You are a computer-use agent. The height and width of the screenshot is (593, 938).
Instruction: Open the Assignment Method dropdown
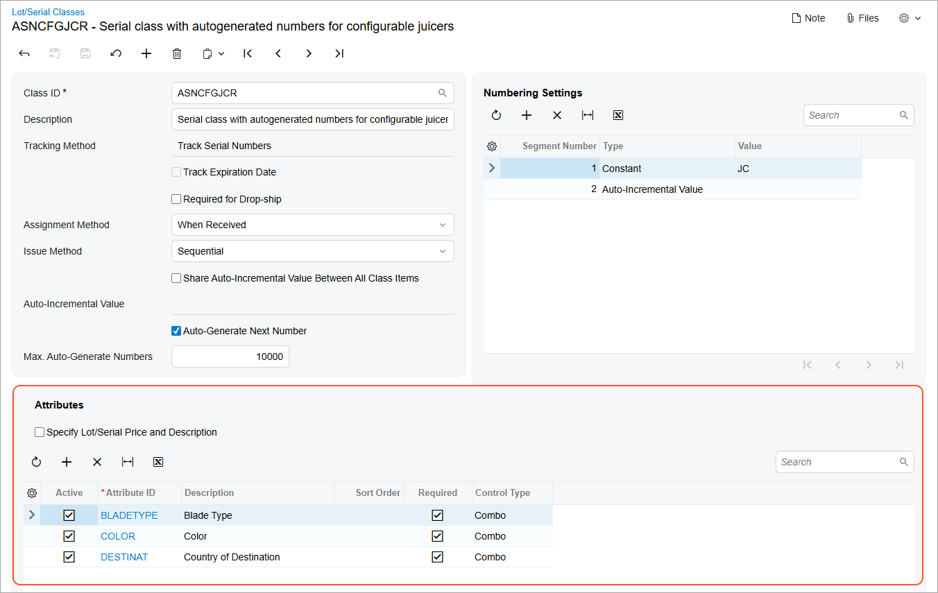(x=312, y=225)
